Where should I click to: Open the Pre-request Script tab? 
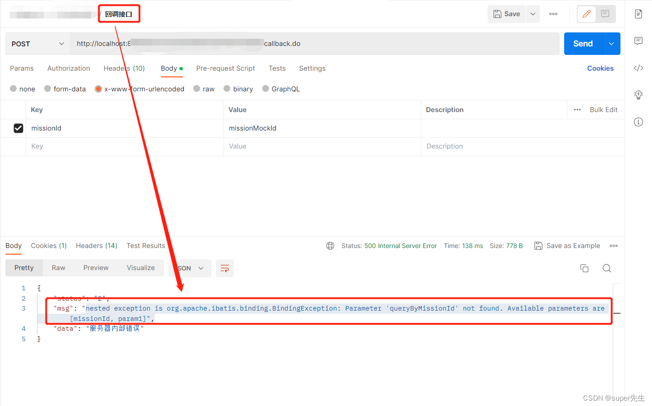[225, 68]
